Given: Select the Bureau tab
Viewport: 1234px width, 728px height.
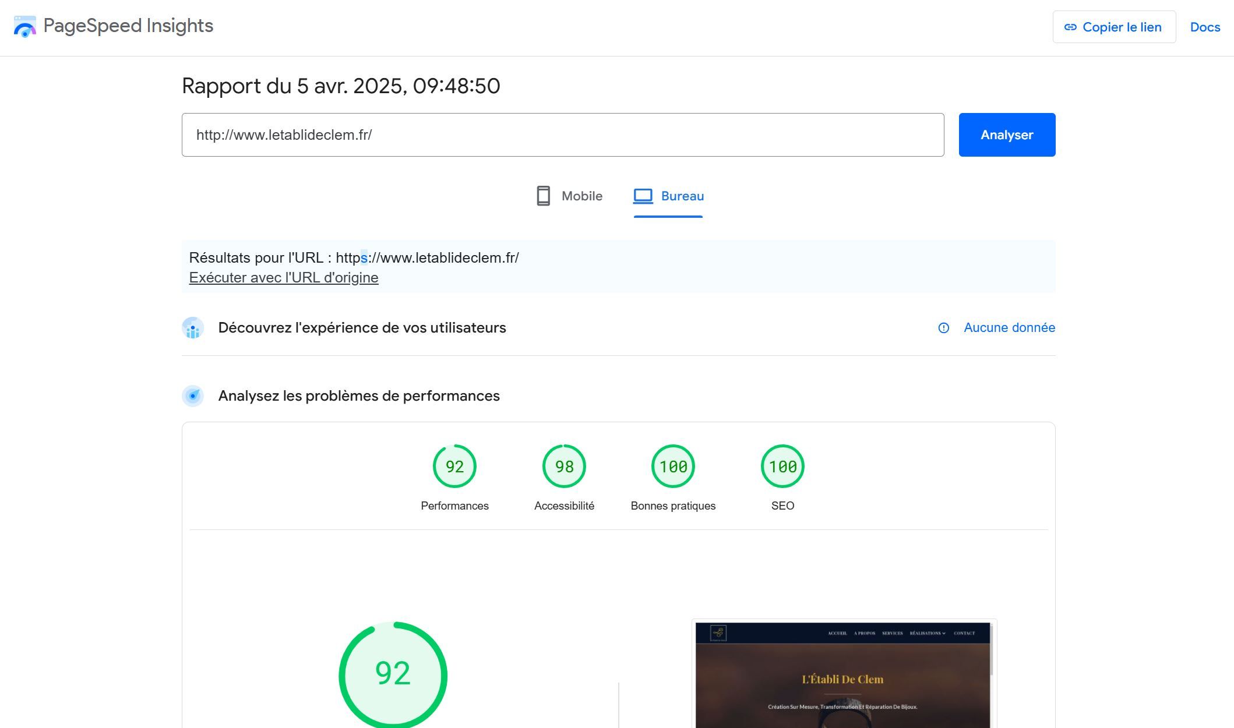Looking at the screenshot, I should [x=668, y=196].
